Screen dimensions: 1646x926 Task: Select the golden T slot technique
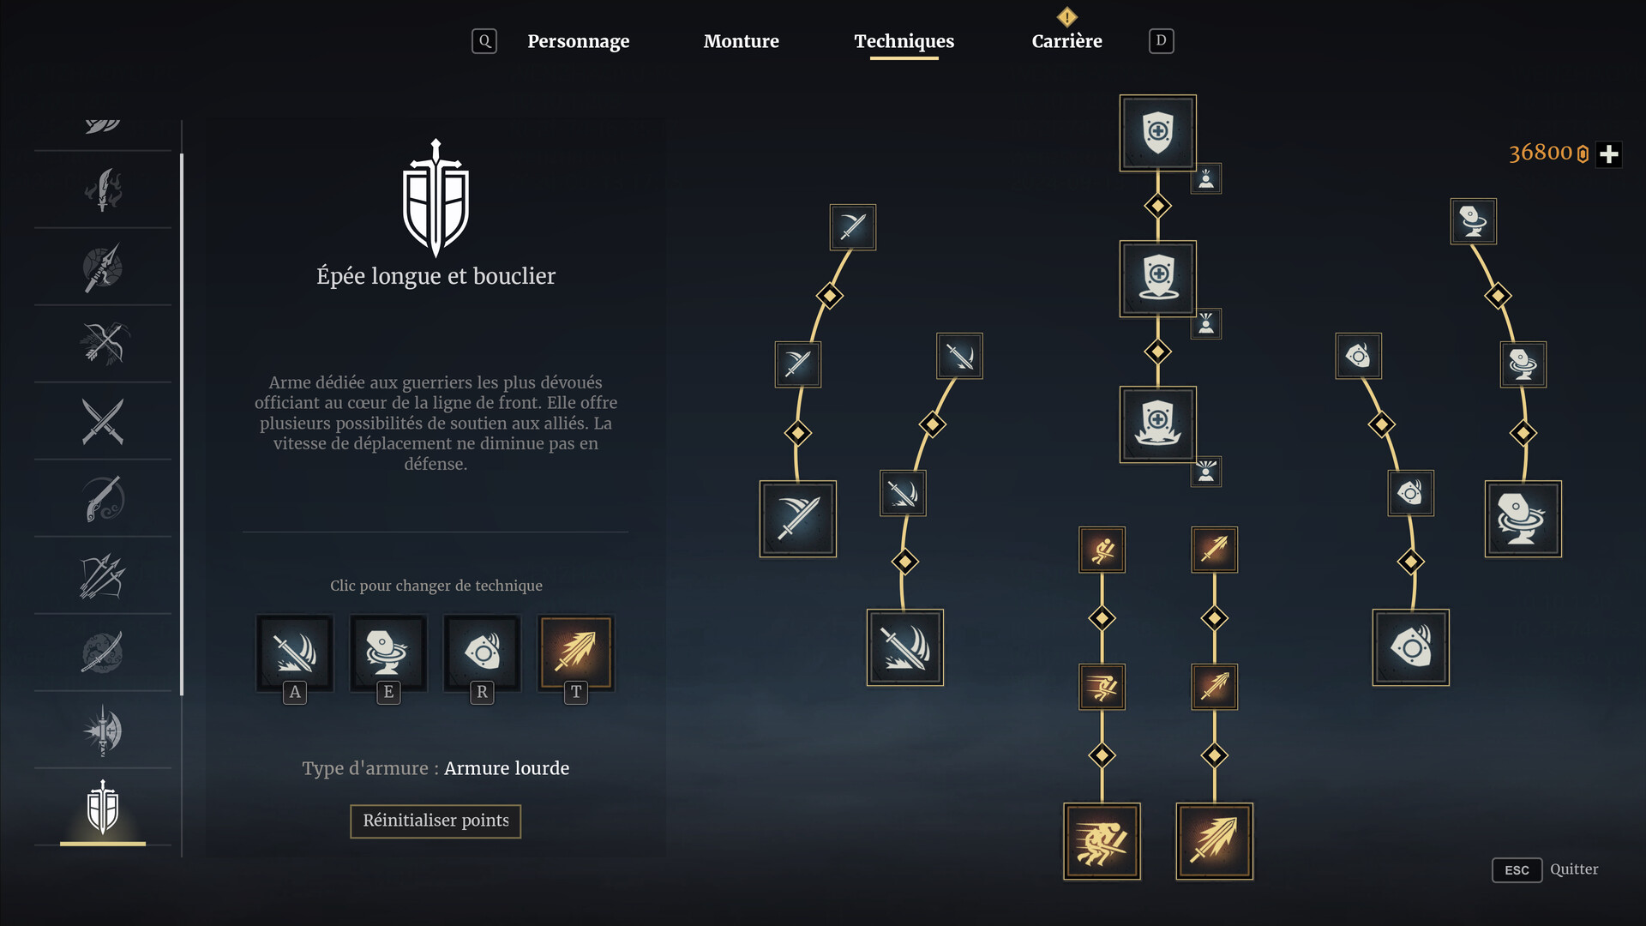tap(576, 652)
